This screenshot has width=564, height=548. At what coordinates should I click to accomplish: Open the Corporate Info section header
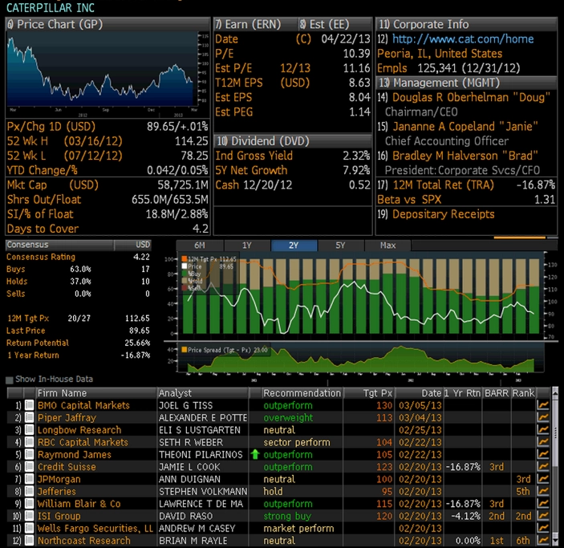(x=466, y=24)
